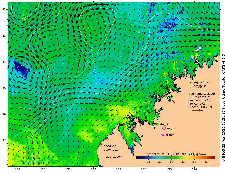Click the magenta drifter arrowhead legend marker
The height and width of the screenshot is (174, 225).
pyautogui.click(x=162, y=135)
